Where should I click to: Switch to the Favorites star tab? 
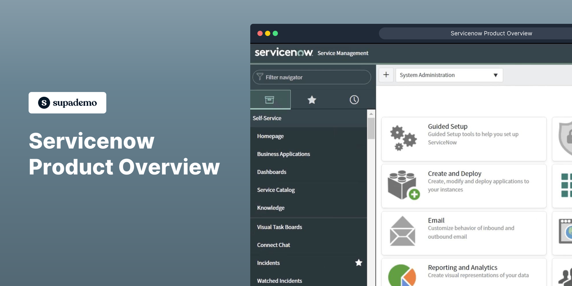[312, 100]
